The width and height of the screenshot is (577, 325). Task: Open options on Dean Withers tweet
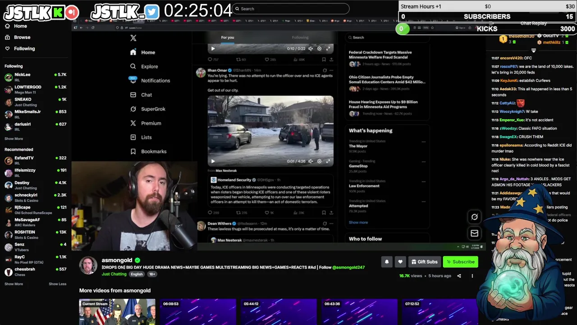click(331, 223)
